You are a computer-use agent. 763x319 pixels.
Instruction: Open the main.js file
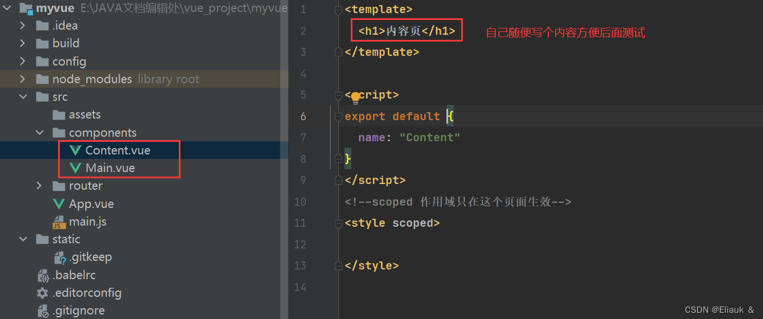tap(88, 222)
